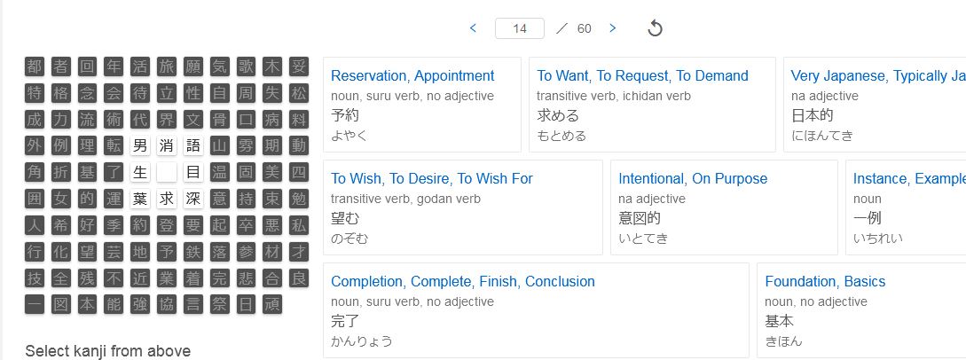Select the kanji tile 生
This screenshot has height=360, width=966.
[140, 172]
